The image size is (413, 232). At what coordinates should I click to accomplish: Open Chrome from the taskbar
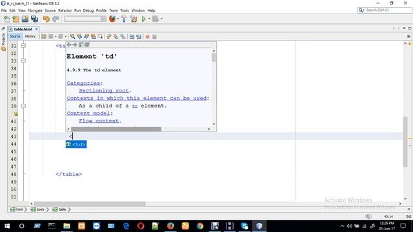[x=200, y=226]
